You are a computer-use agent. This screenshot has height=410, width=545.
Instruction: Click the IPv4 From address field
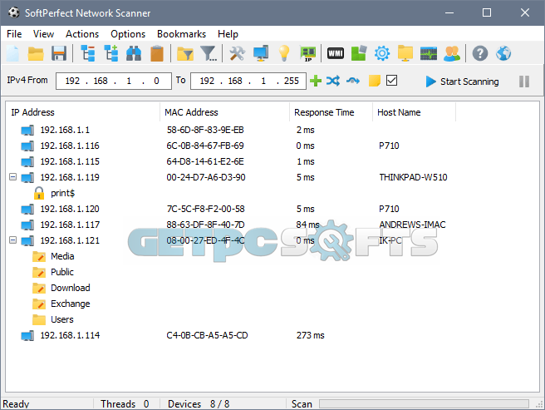click(114, 81)
